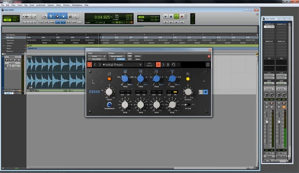Click the red target button in plugin header
Viewport: 299px width, 173px height.
click(209, 56)
